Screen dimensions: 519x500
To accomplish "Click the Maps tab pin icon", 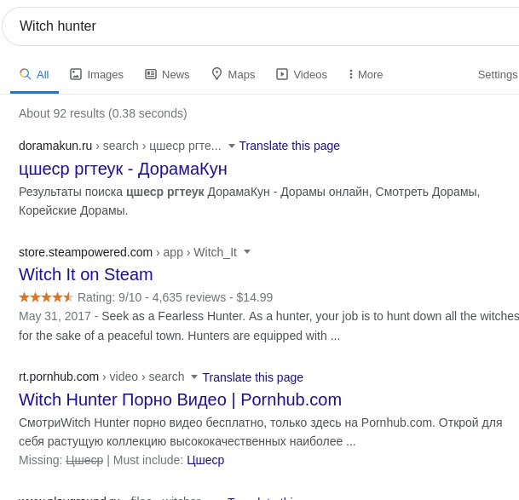I will [x=216, y=74].
